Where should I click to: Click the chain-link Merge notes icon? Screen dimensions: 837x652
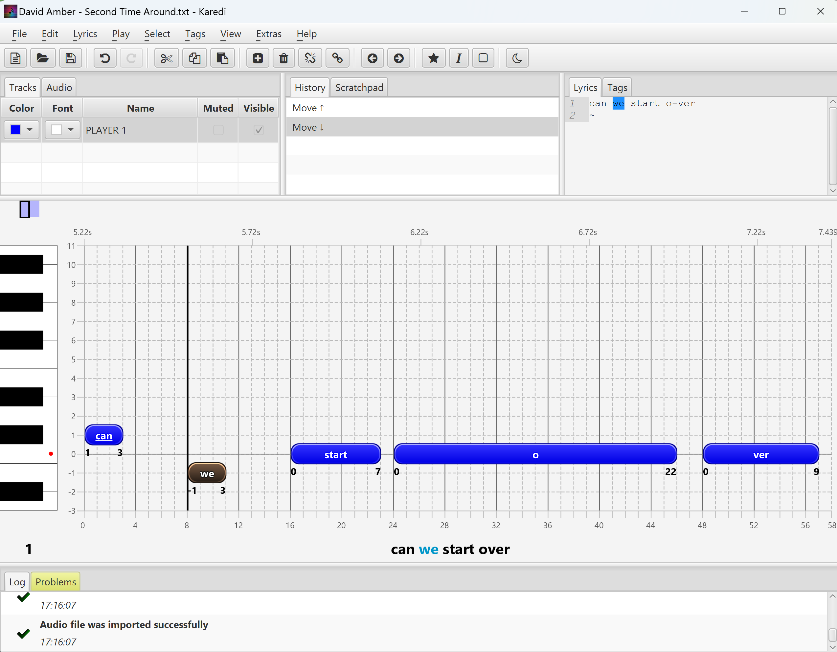pos(337,58)
